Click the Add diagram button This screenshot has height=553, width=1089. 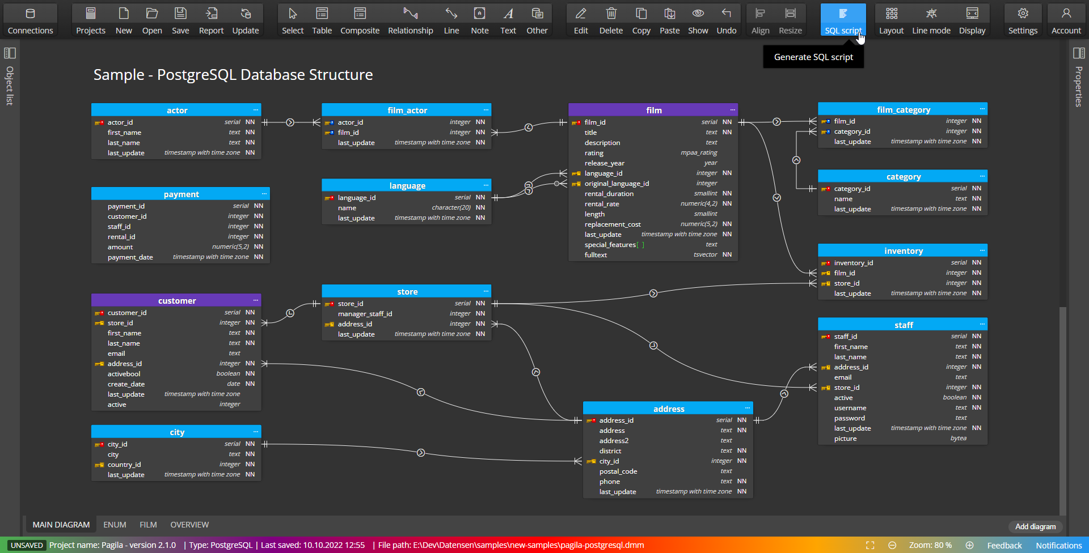(x=1035, y=527)
